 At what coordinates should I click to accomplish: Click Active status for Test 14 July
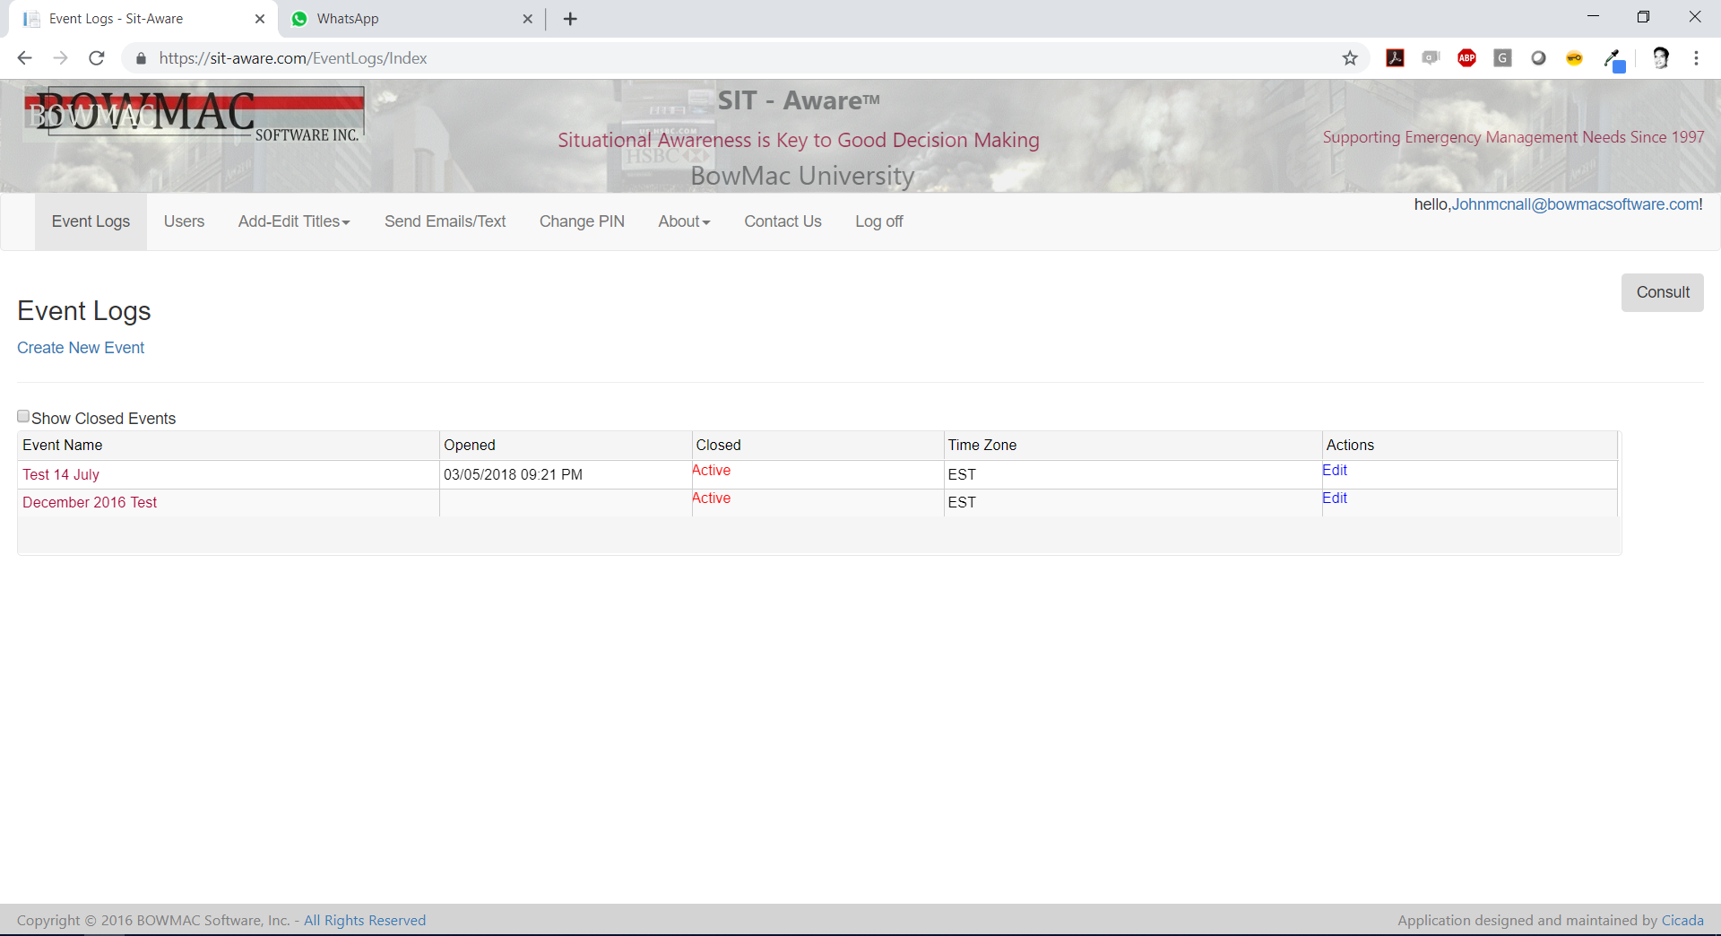pos(711,470)
